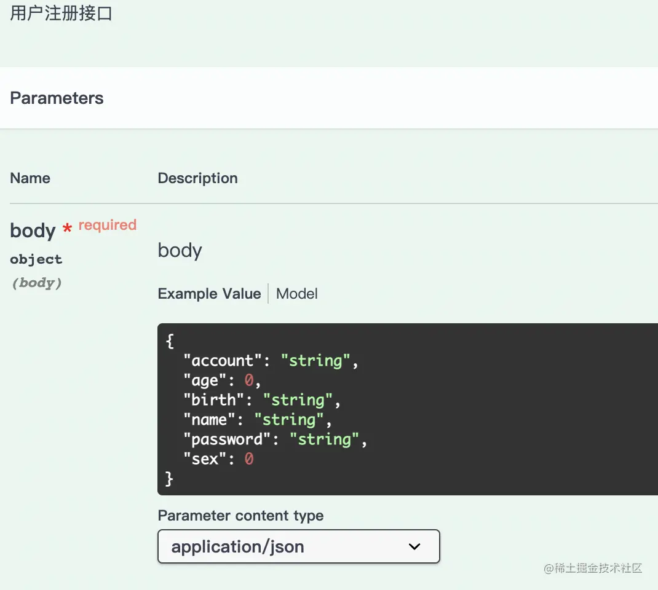
Task: Click the 用户注册接口 description text
Action: pos(61,14)
